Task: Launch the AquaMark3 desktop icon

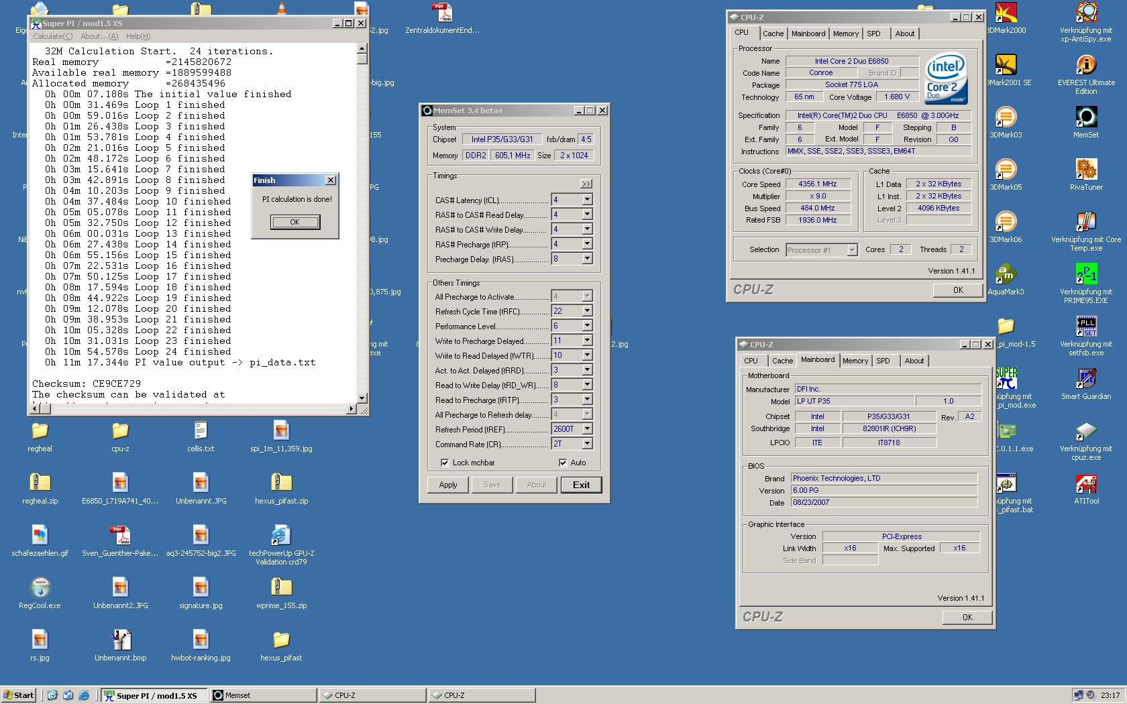Action: click(x=1005, y=274)
